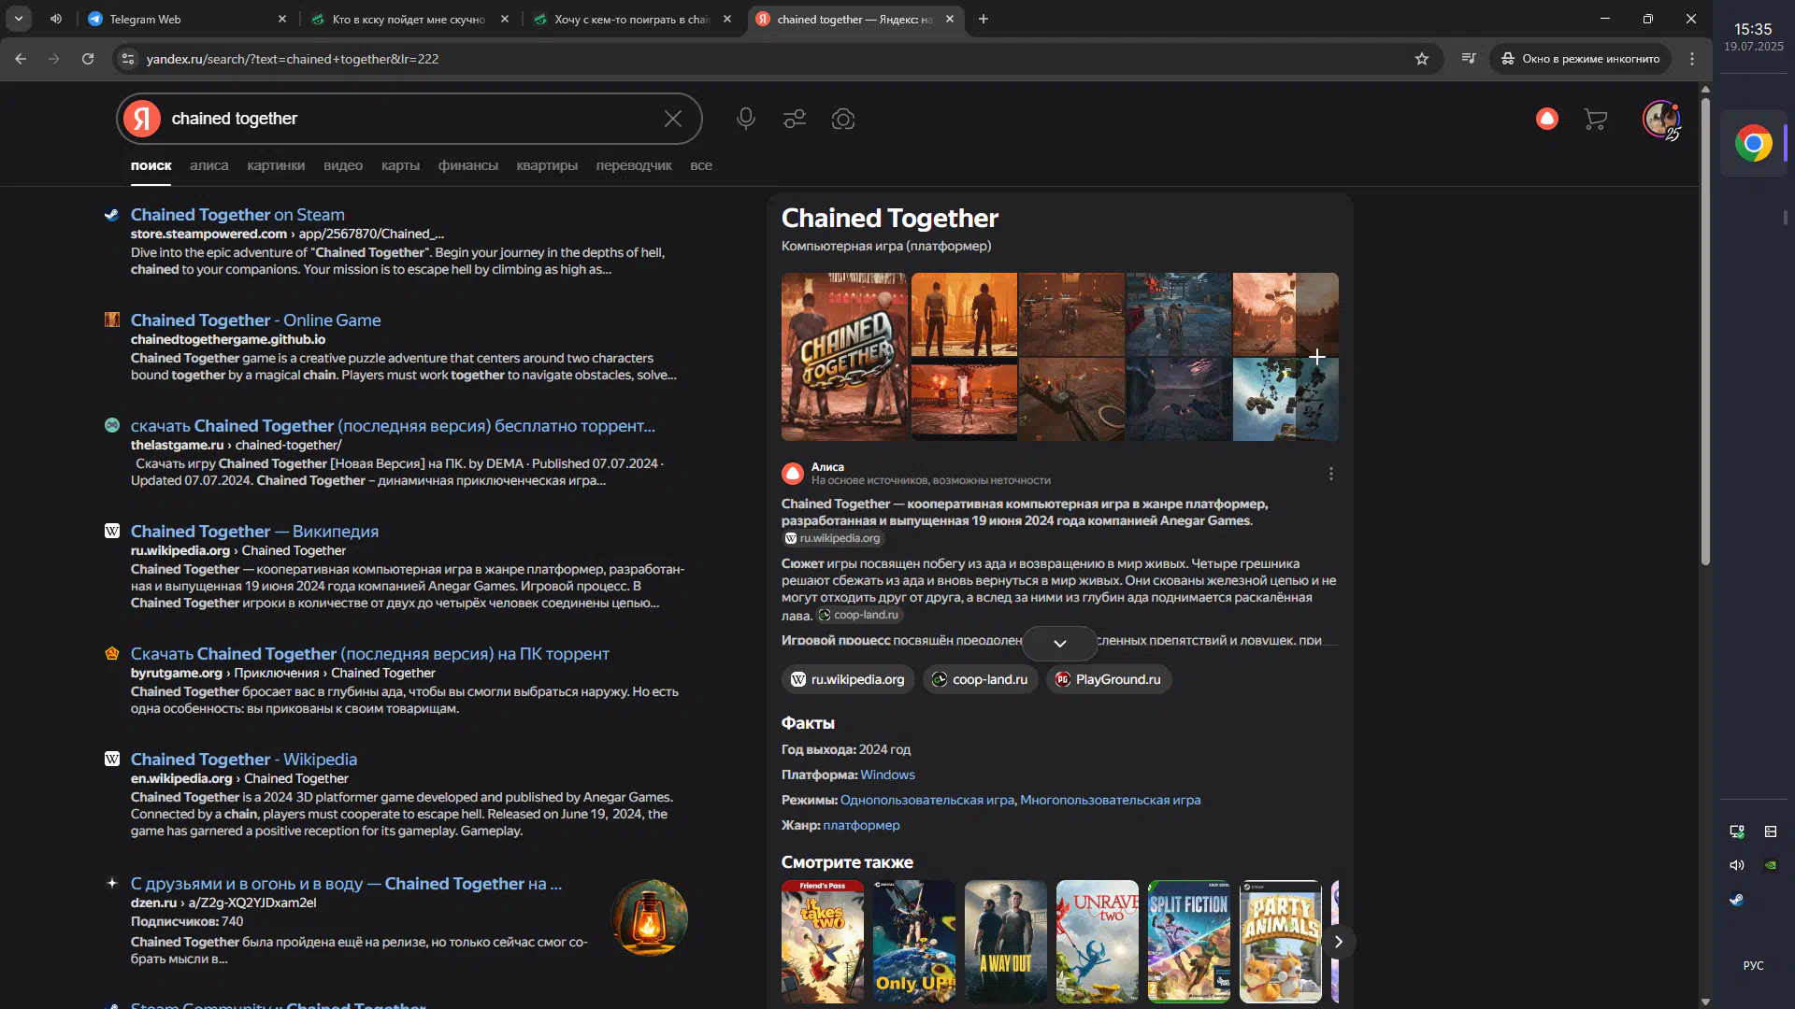Go back to previous page
1795x1009 pixels.
21,59
